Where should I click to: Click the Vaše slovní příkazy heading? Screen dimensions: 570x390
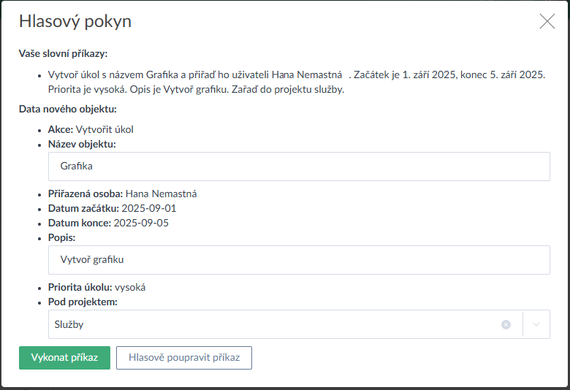click(64, 53)
